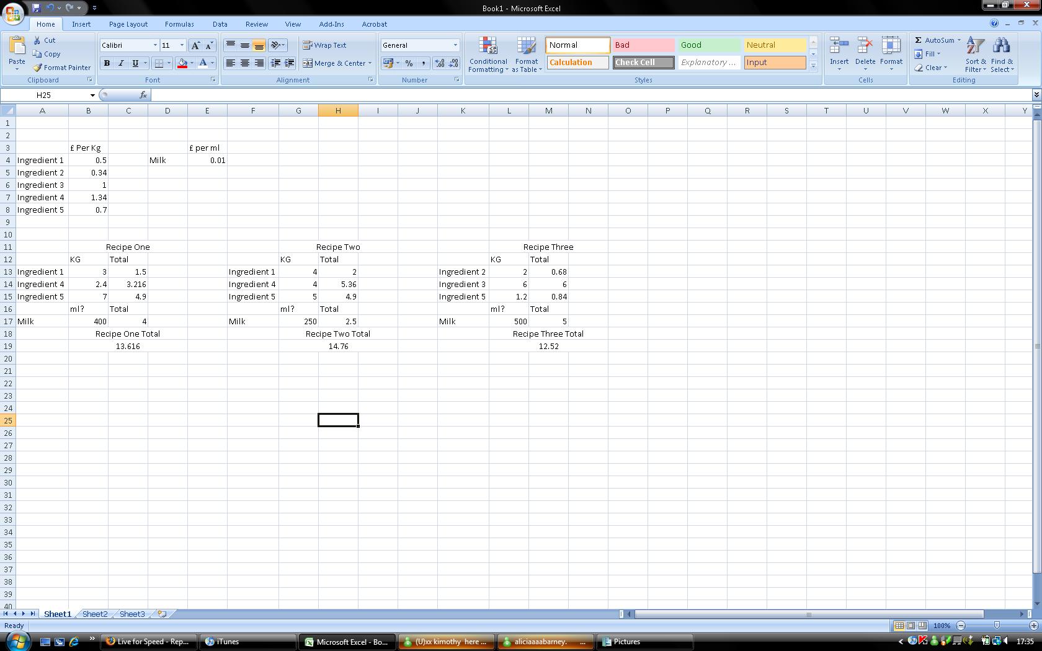This screenshot has width=1042, height=651.
Task: Toggle right text alignment
Action: [259, 63]
